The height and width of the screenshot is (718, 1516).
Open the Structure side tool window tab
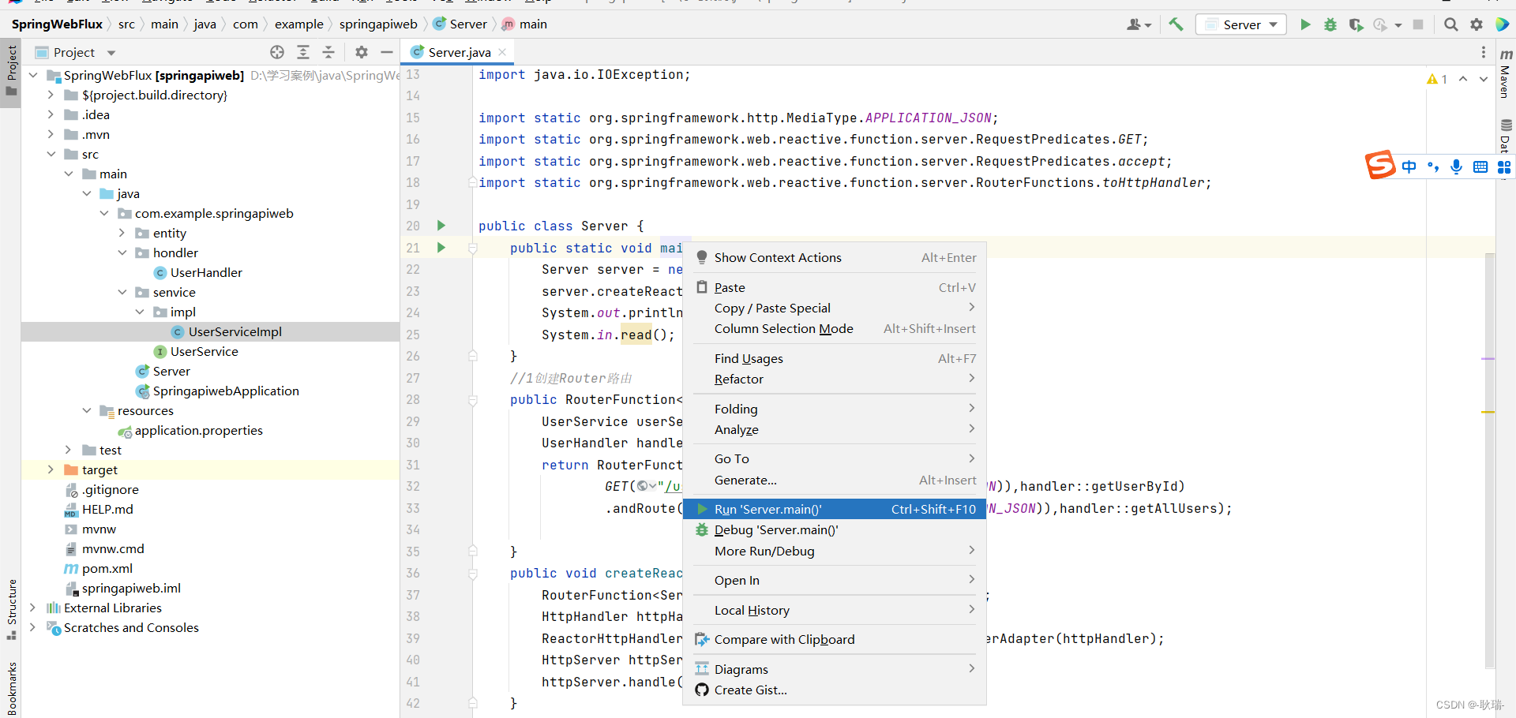click(11, 609)
